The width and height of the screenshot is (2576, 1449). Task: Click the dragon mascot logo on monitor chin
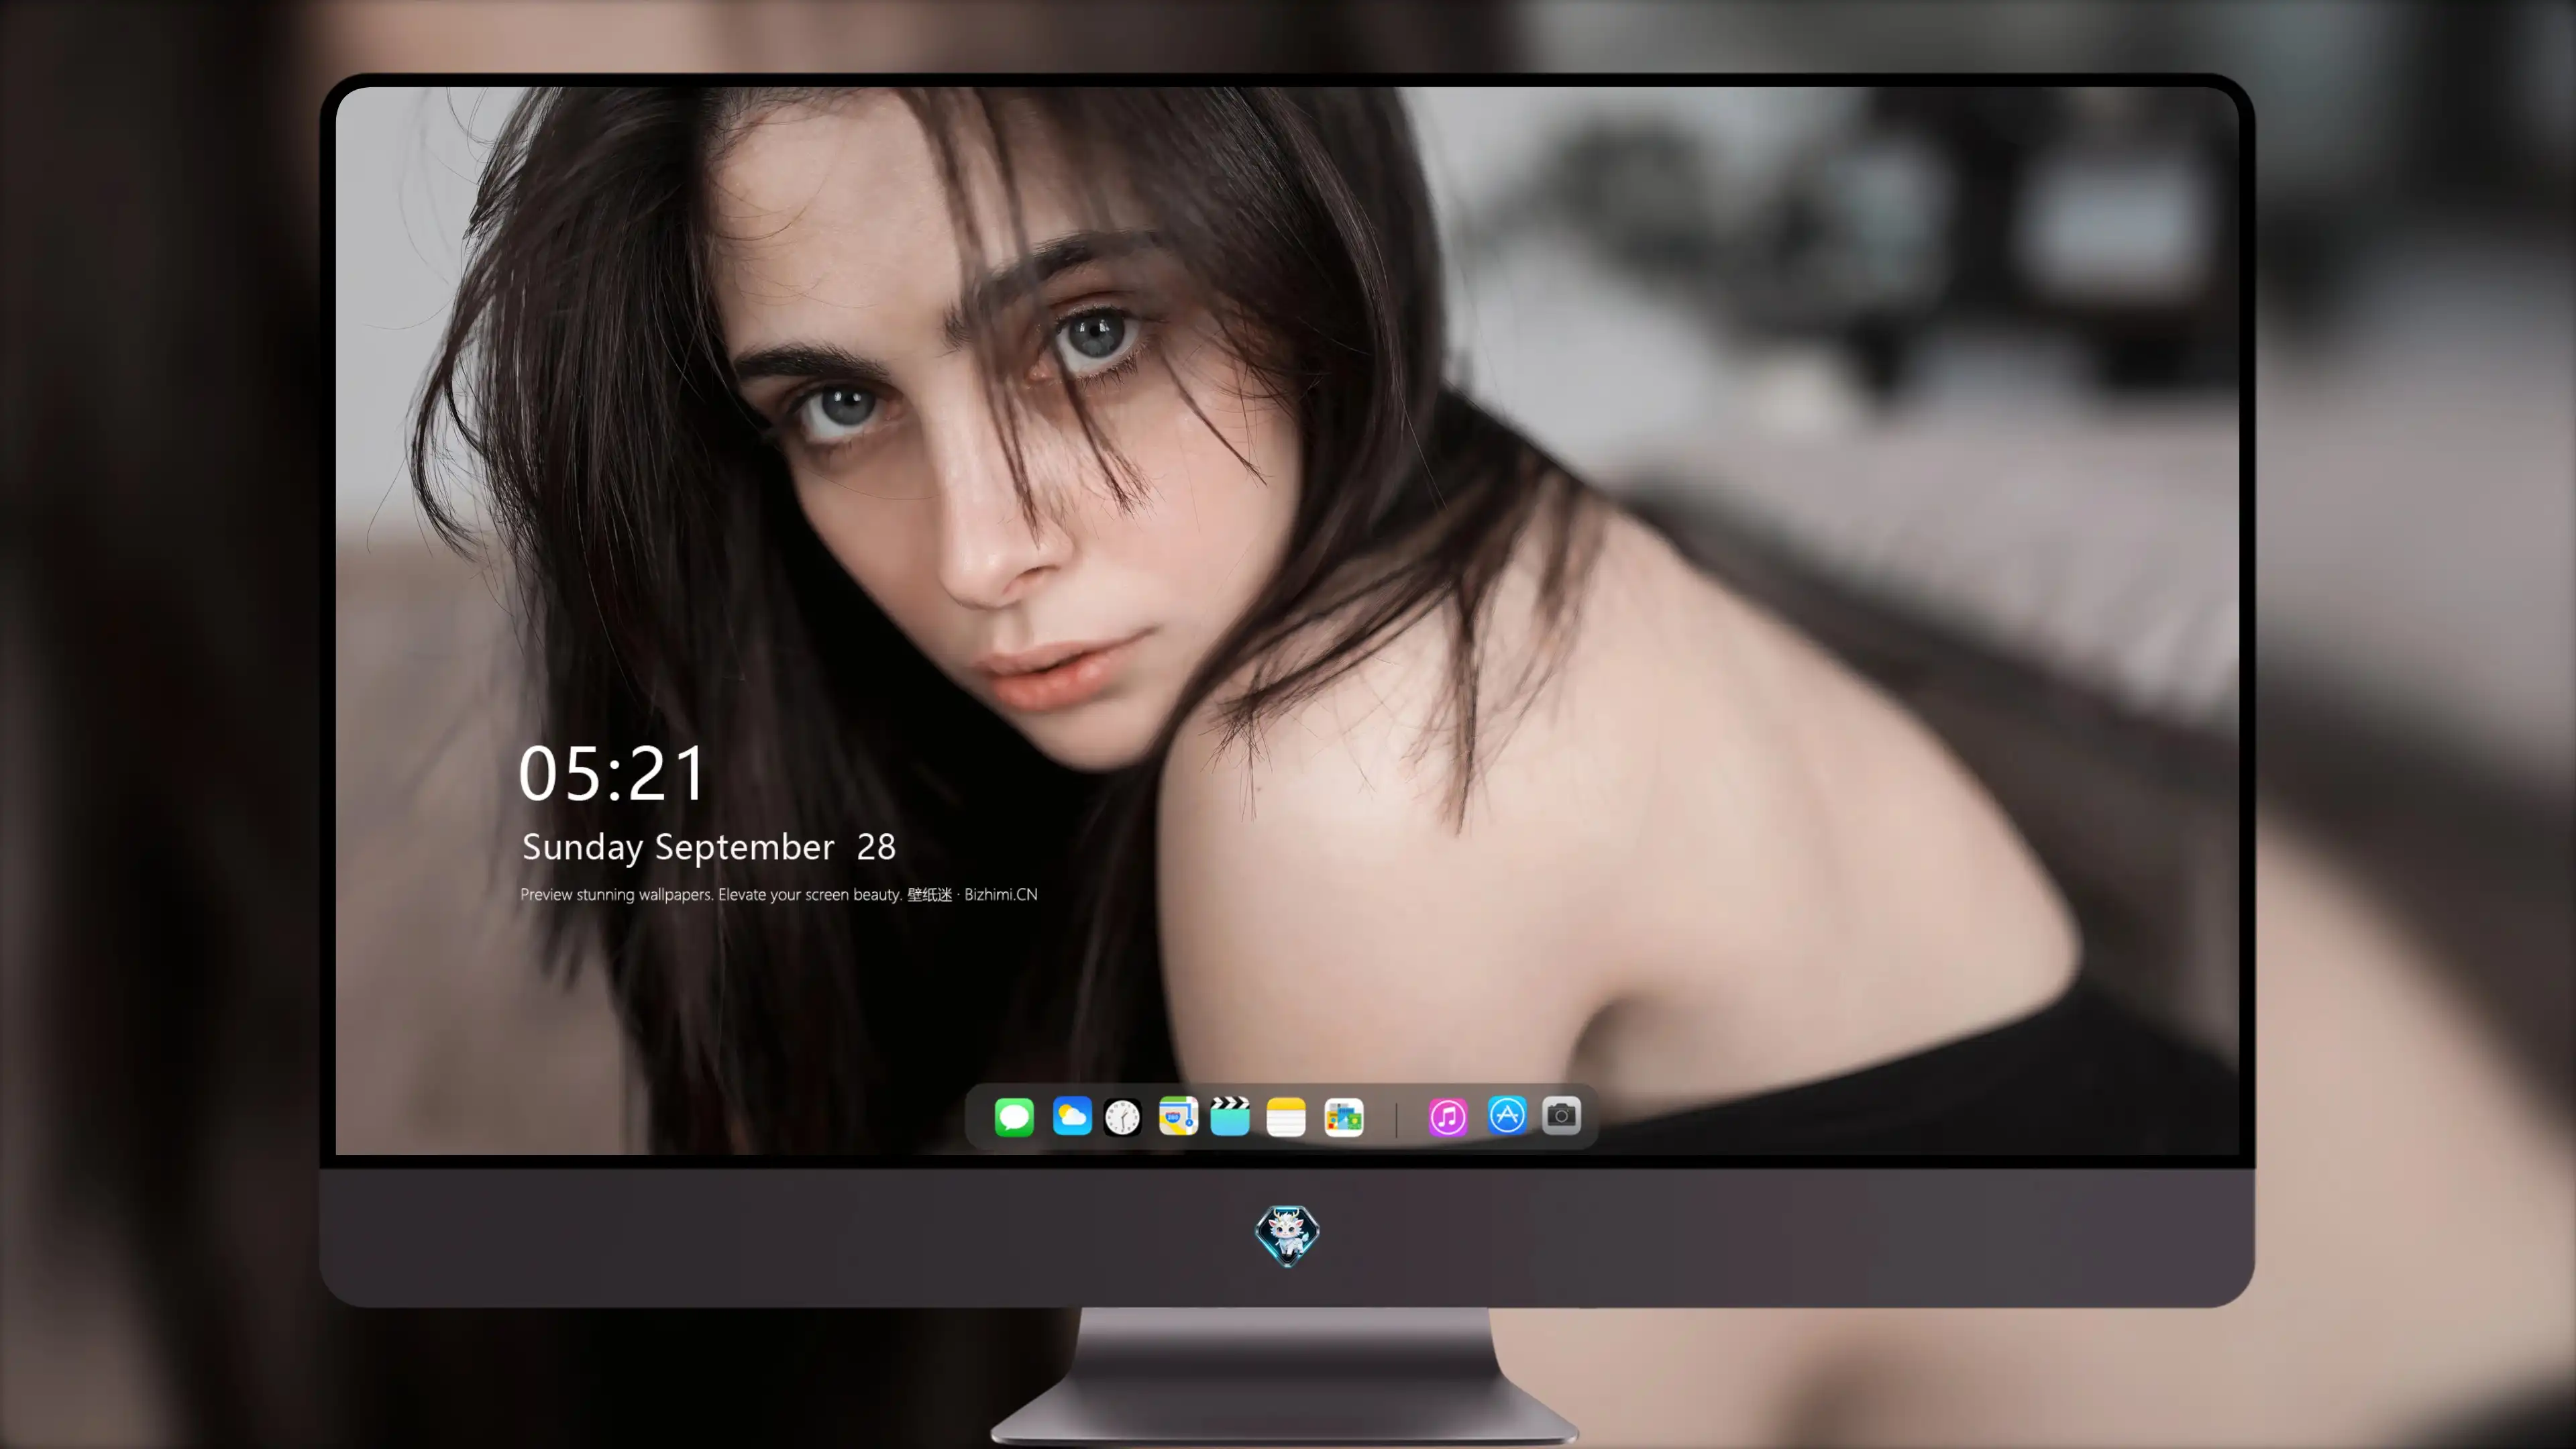click(x=1287, y=1236)
